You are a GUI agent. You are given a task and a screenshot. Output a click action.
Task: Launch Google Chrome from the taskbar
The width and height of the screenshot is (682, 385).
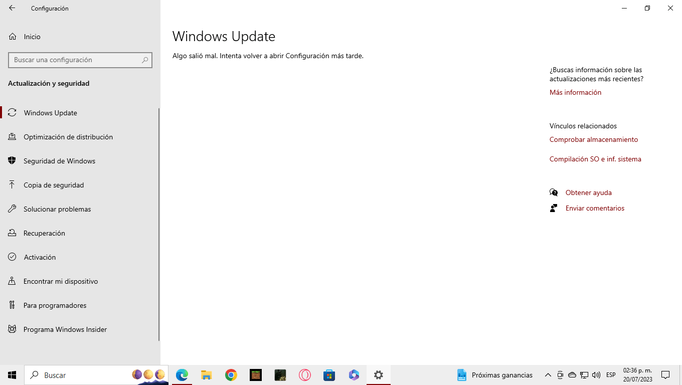pos(231,375)
